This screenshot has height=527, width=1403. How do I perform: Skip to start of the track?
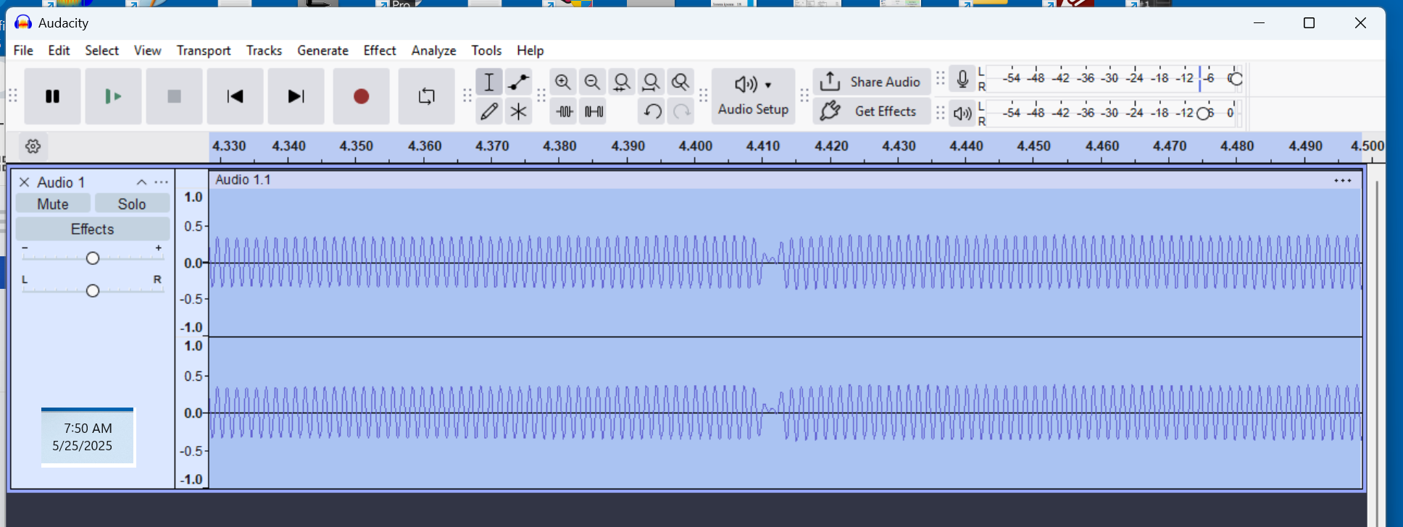[x=235, y=96]
